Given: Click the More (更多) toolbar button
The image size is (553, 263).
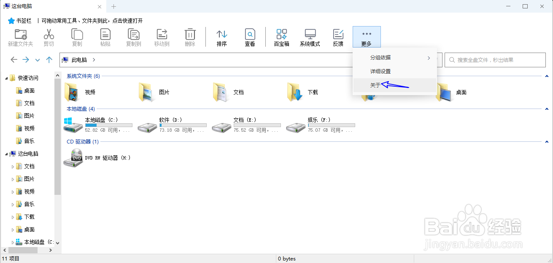Looking at the screenshot, I should (x=367, y=37).
